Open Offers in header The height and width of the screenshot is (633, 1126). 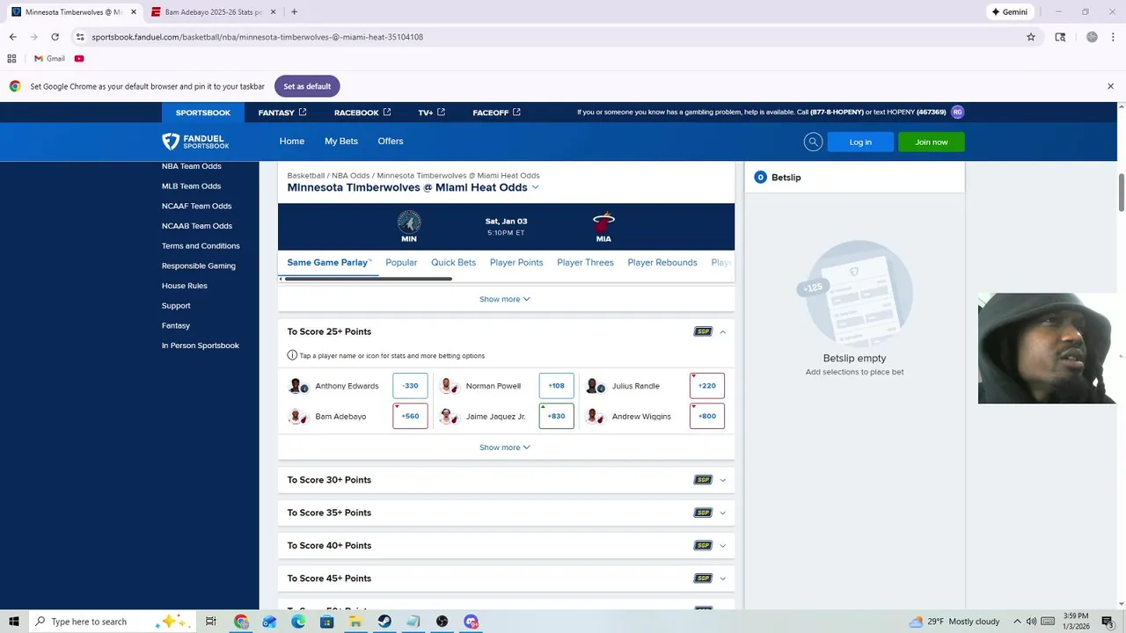[x=391, y=142]
